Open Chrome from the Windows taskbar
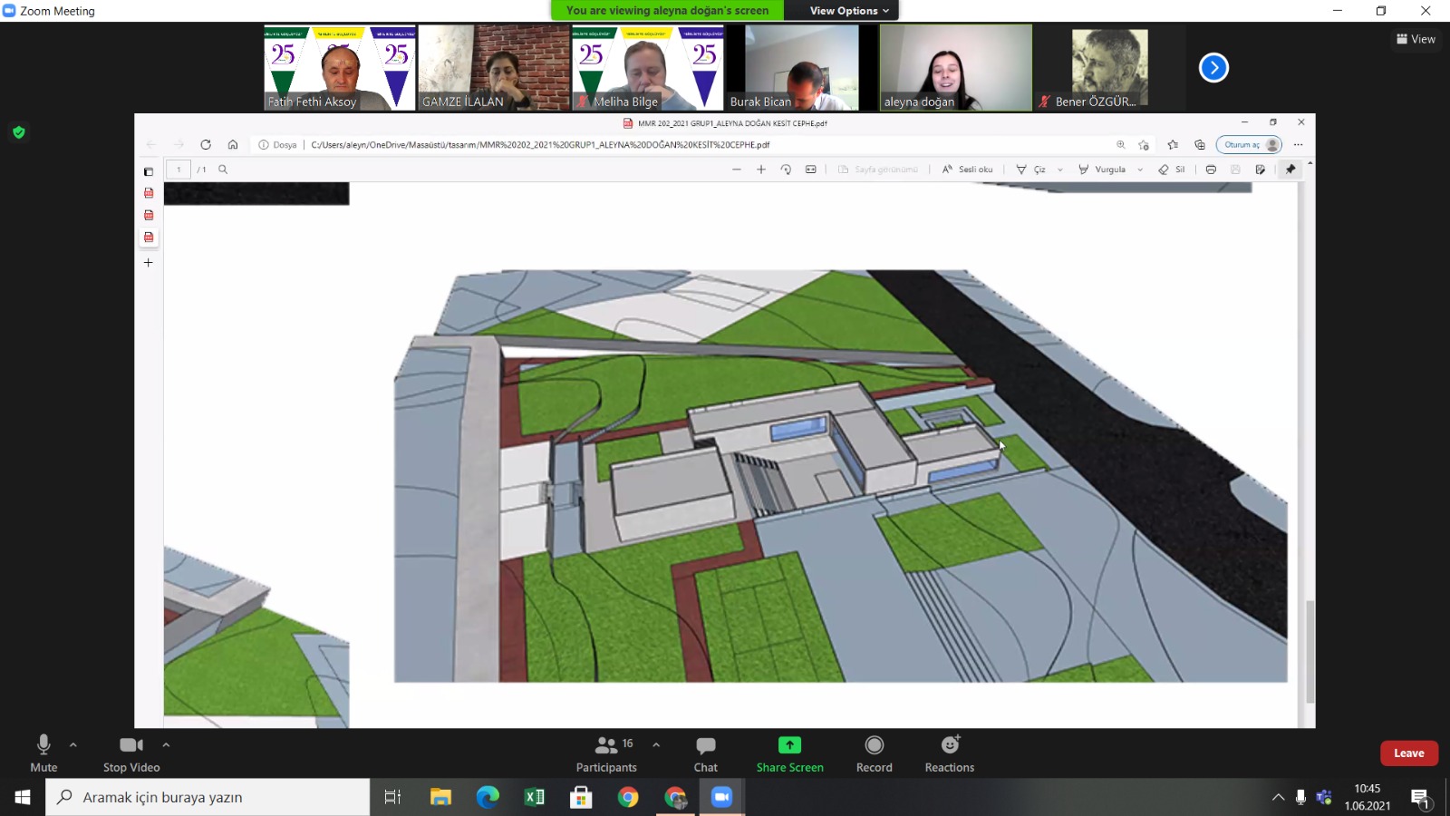The height and width of the screenshot is (816, 1450). pyautogui.click(x=628, y=797)
